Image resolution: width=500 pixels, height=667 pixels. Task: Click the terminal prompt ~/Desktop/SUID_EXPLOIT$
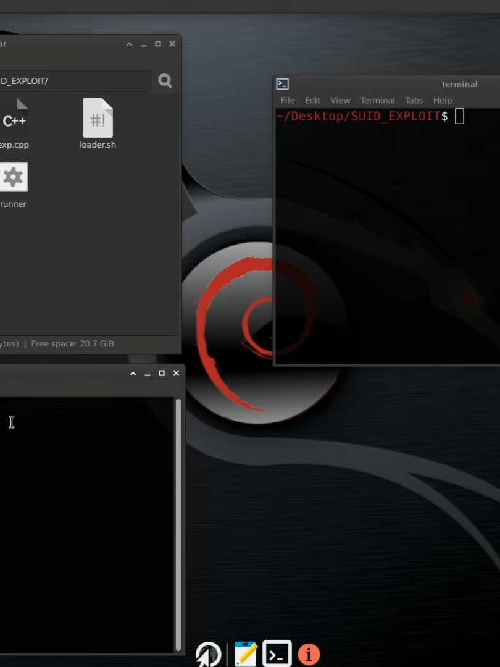point(362,116)
